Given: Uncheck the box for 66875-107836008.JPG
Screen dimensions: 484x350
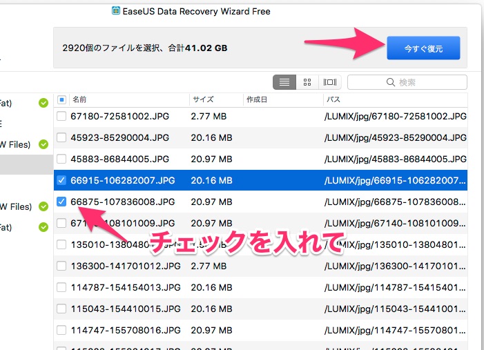Looking at the screenshot, I should (62, 202).
